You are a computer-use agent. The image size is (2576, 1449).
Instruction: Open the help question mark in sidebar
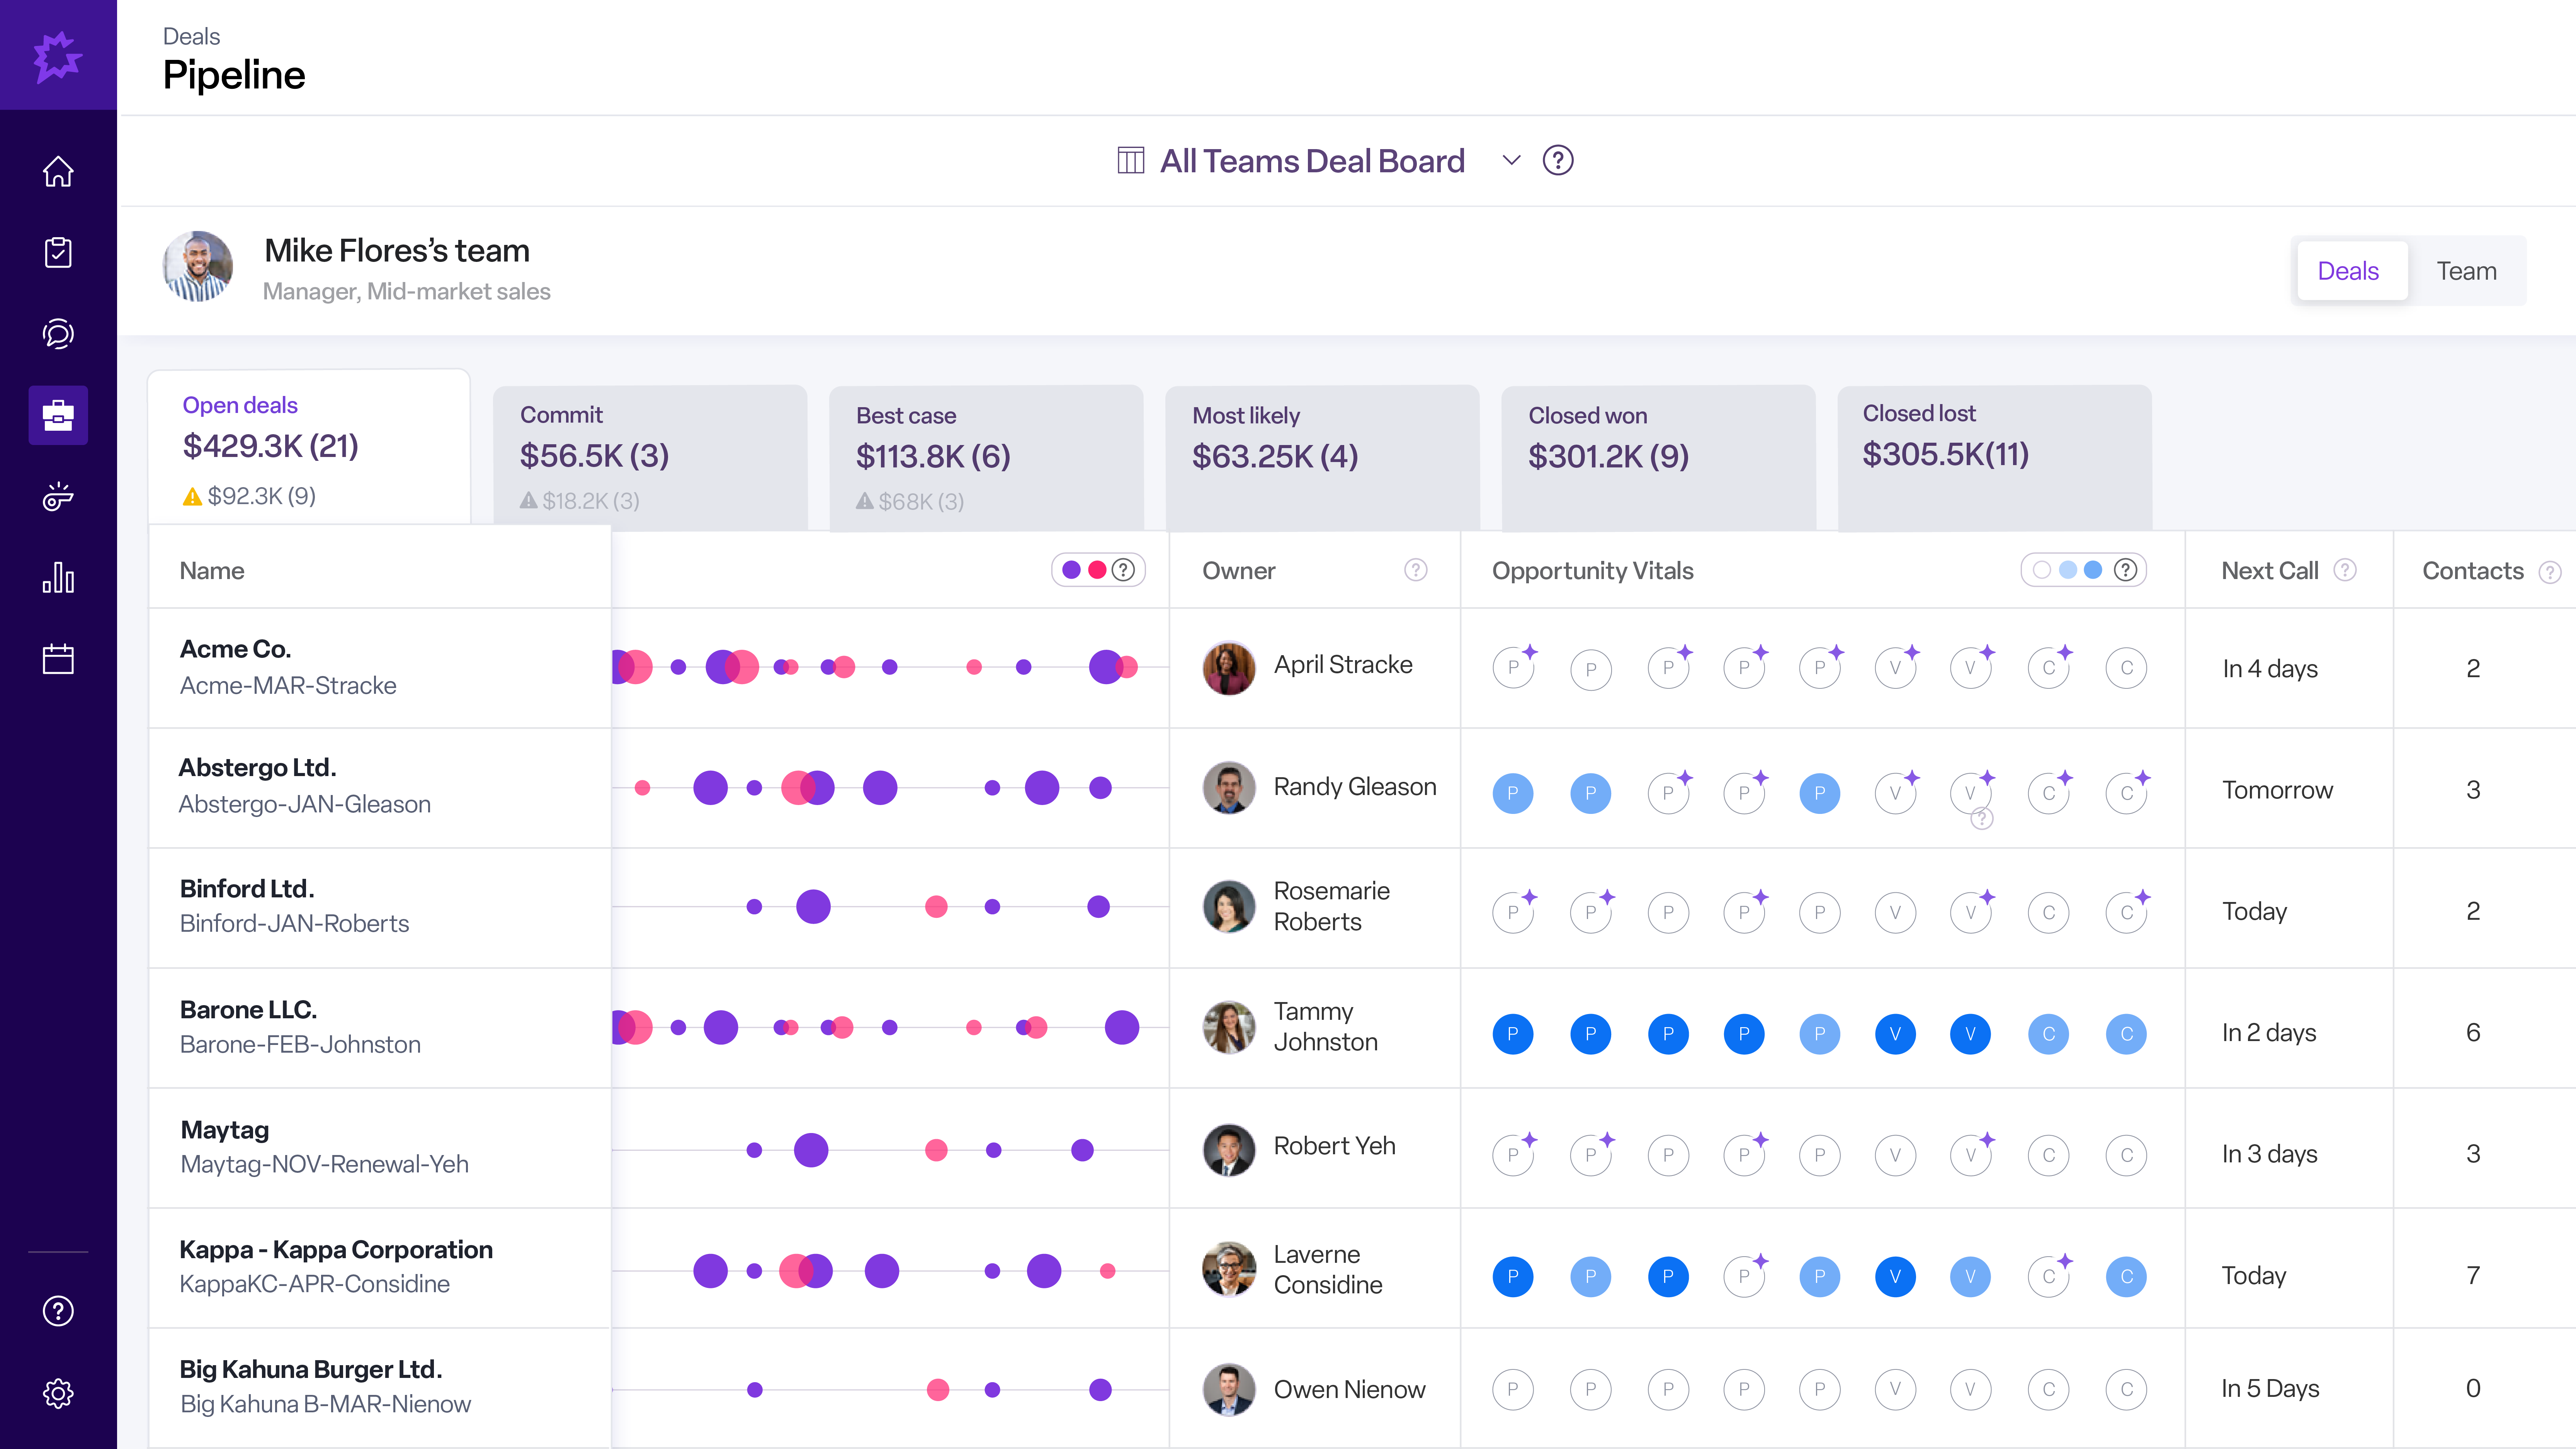(58, 1311)
